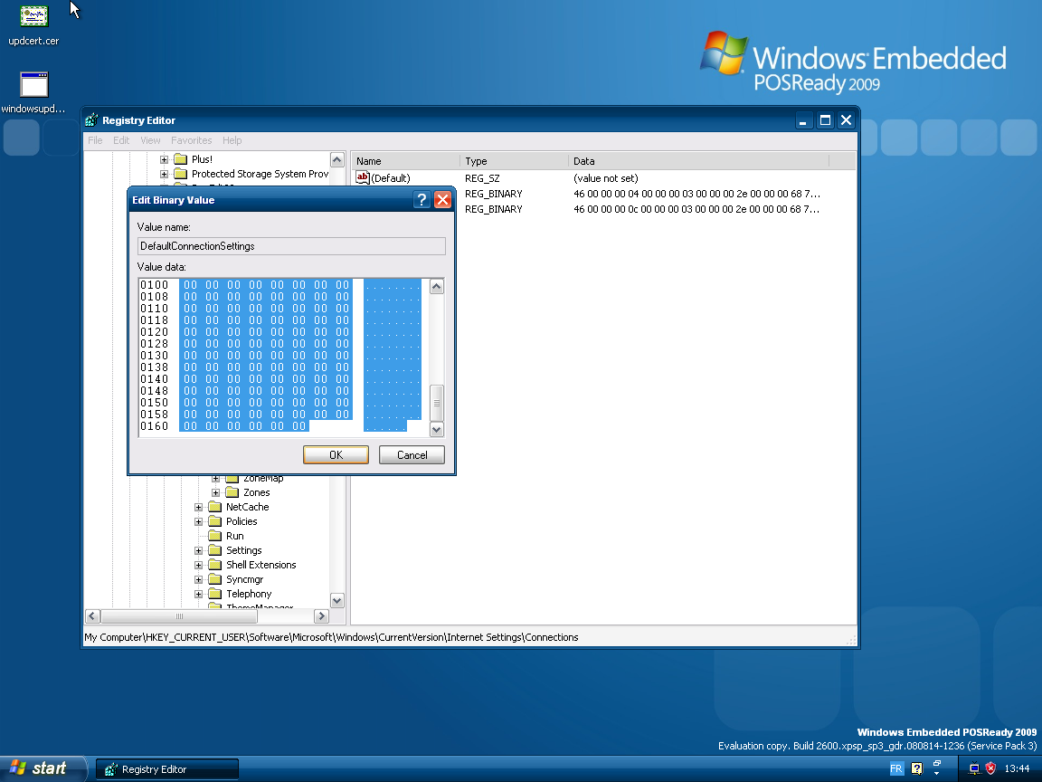This screenshot has width=1042, height=782.
Task: Click the (Default) string value icon
Action: click(362, 177)
